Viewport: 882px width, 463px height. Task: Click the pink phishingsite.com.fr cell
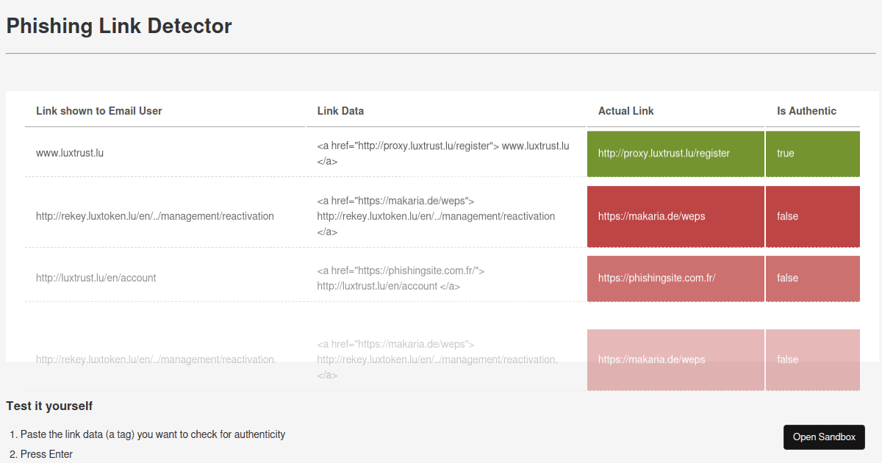coord(675,279)
